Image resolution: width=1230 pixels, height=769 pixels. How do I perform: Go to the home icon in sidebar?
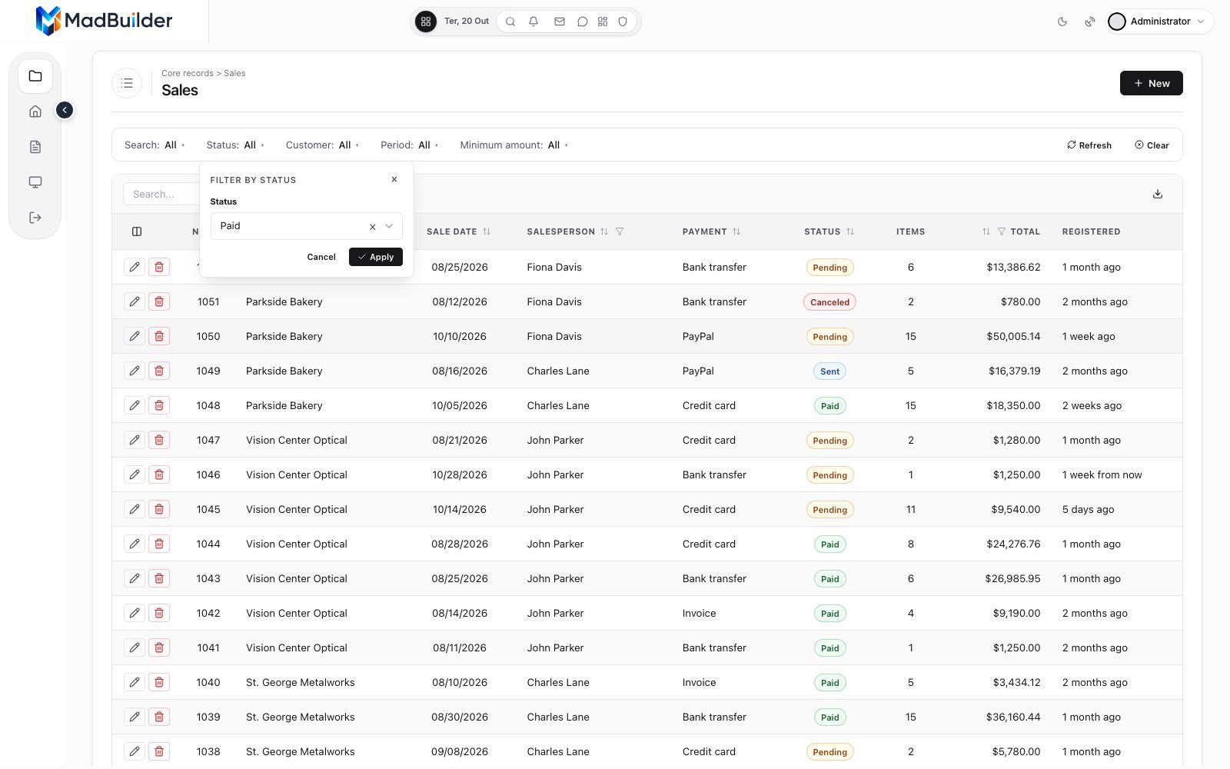pyautogui.click(x=35, y=112)
